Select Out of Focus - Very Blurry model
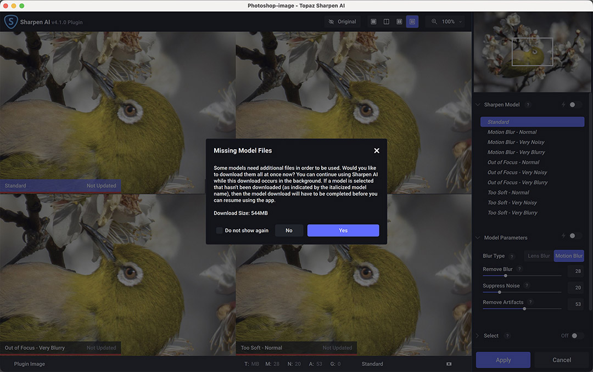 (x=532, y=182)
